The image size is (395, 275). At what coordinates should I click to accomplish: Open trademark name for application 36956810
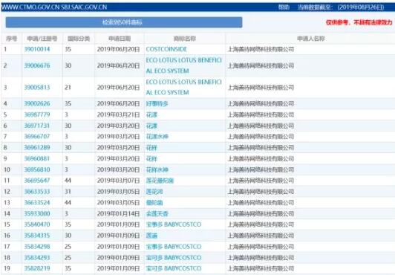(157, 169)
